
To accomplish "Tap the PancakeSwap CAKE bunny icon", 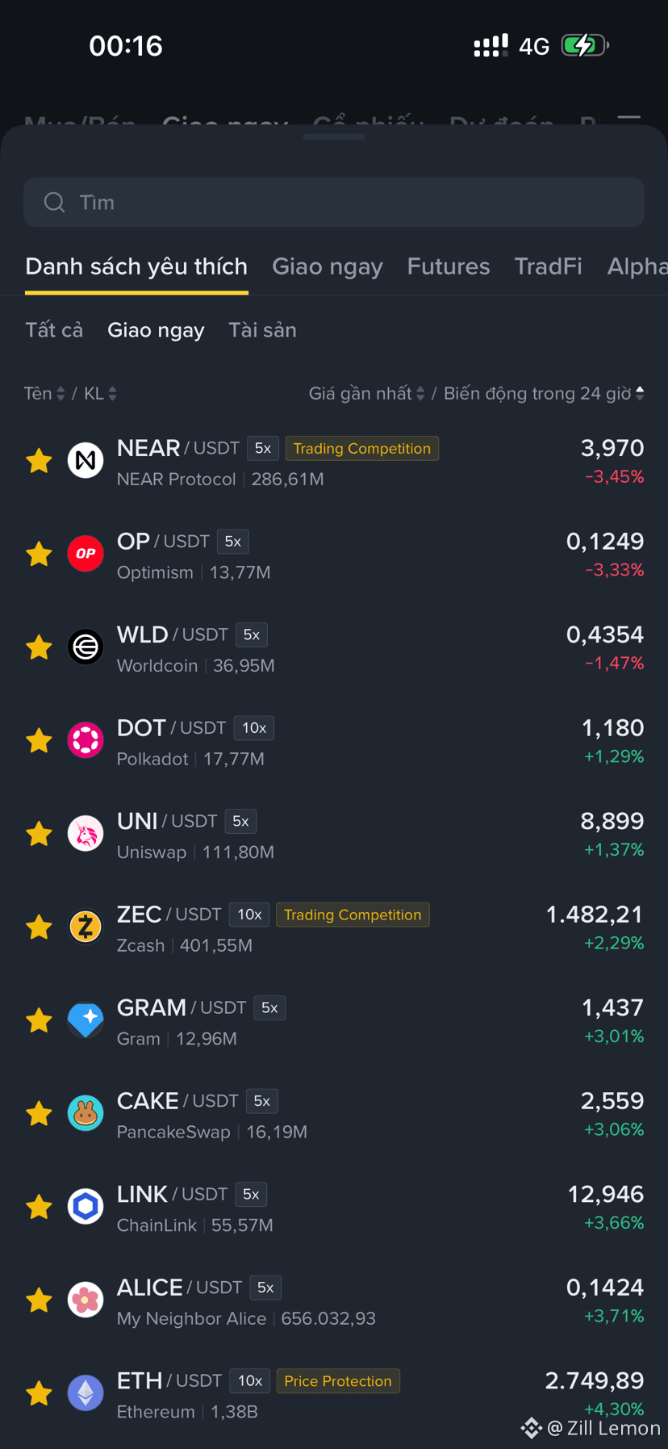I will pos(86,1113).
